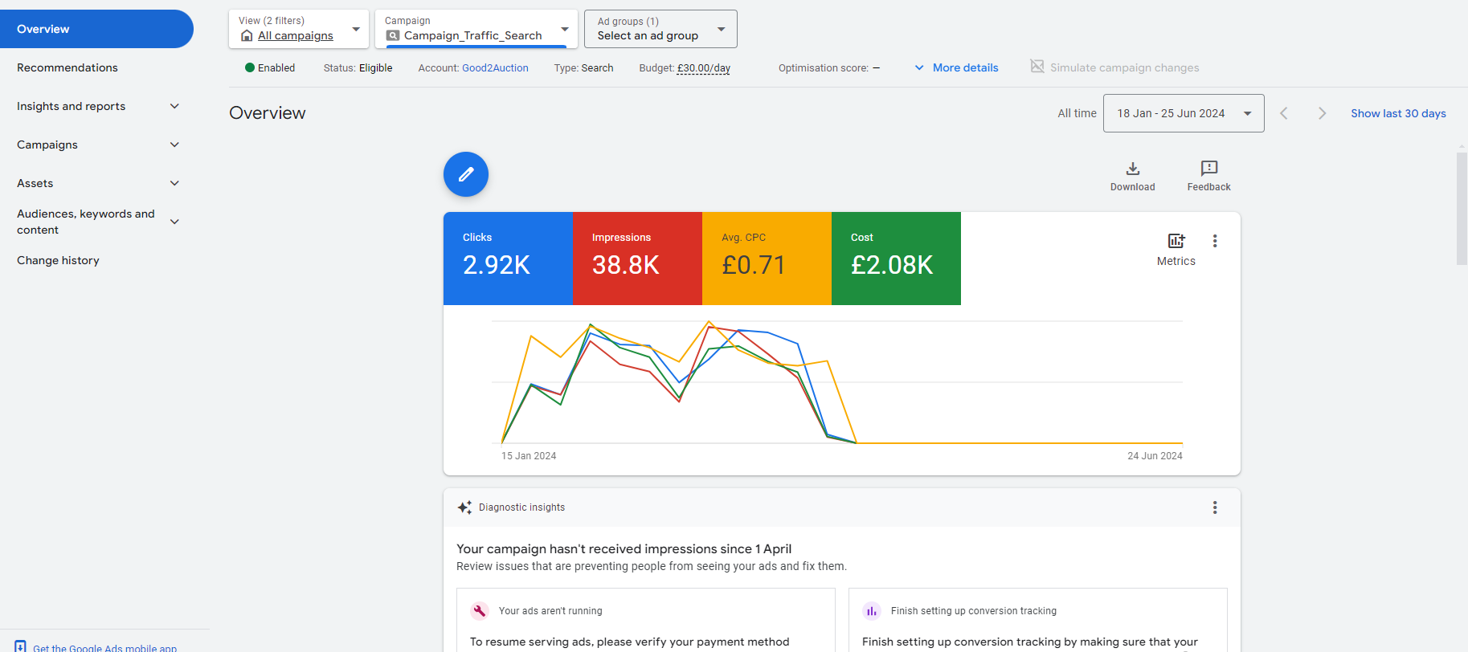Select the Avg. CPC metric tile
This screenshot has height=652, width=1468.
pyautogui.click(x=767, y=259)
